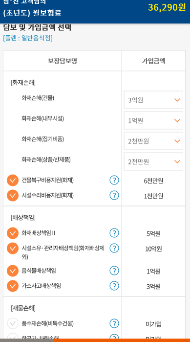190x342 pixels.
Task: Open help for 풍수재손해(비특수건물)
Action: pyautogui.click(x=114, y=324)
